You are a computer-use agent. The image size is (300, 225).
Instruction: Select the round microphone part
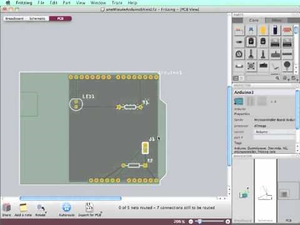click(287, 66)
